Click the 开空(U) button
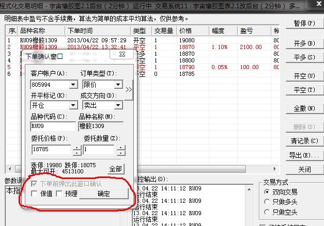 coord(304,76)
